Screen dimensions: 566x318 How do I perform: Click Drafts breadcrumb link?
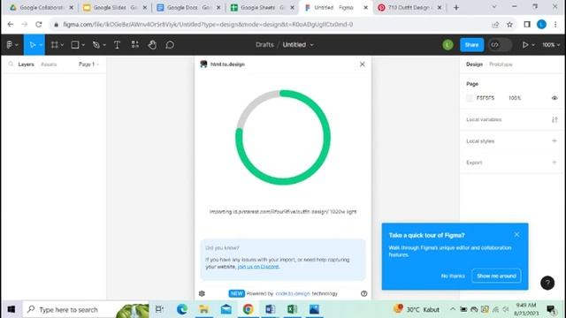coord(264,45)
